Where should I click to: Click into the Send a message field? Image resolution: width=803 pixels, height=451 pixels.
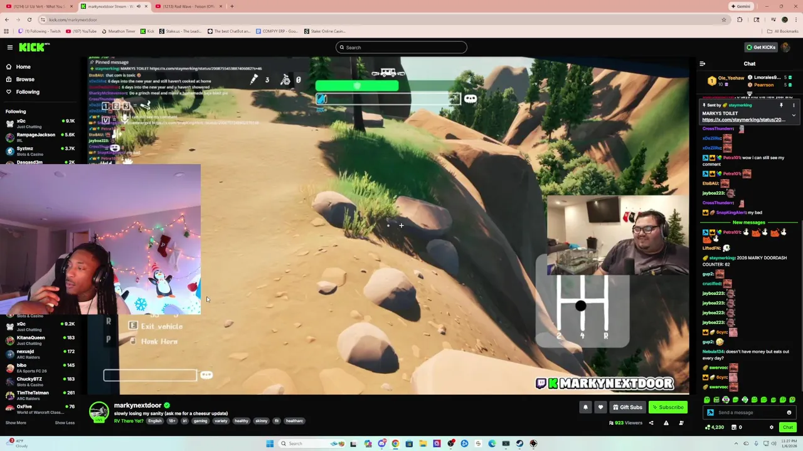coord(750,413)
